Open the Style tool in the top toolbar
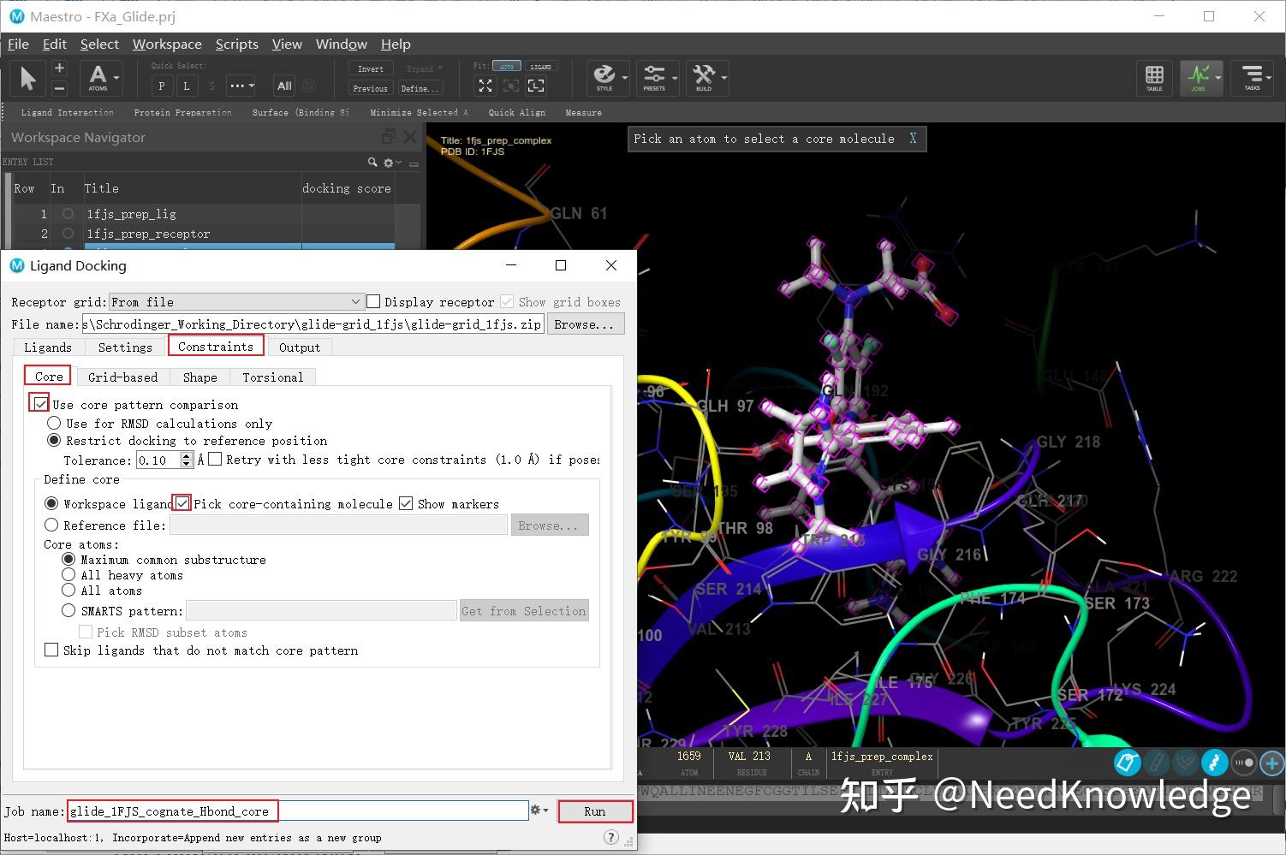The image size is (1286, 855). click(x=607, y=78)
